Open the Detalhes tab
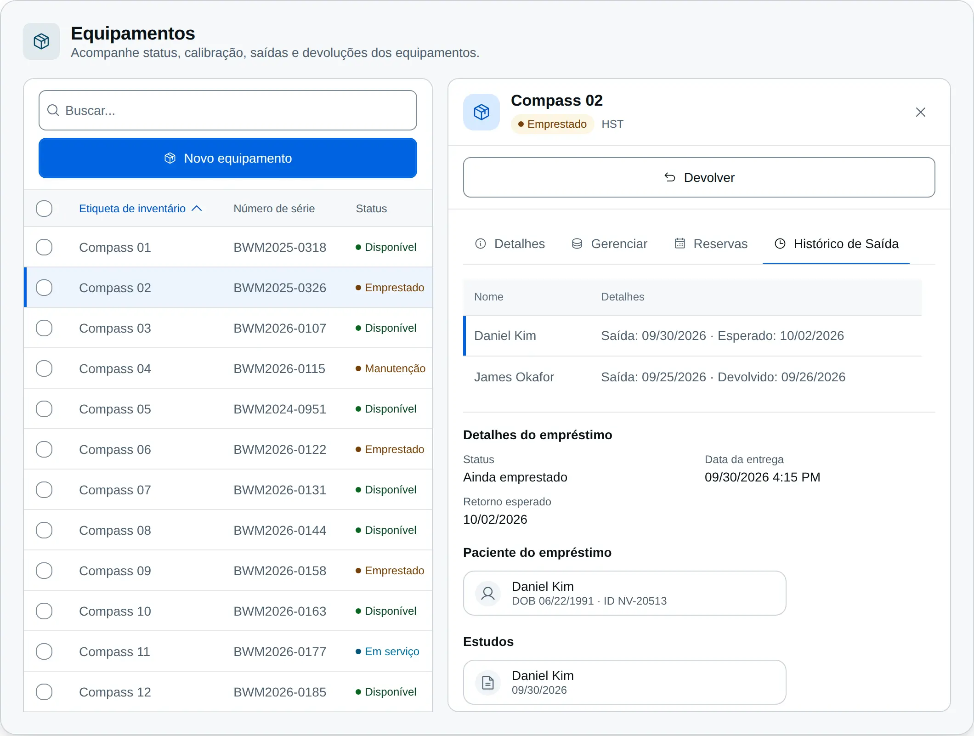The width and height of the screenshot is (974, 736). tap(510, 243)
